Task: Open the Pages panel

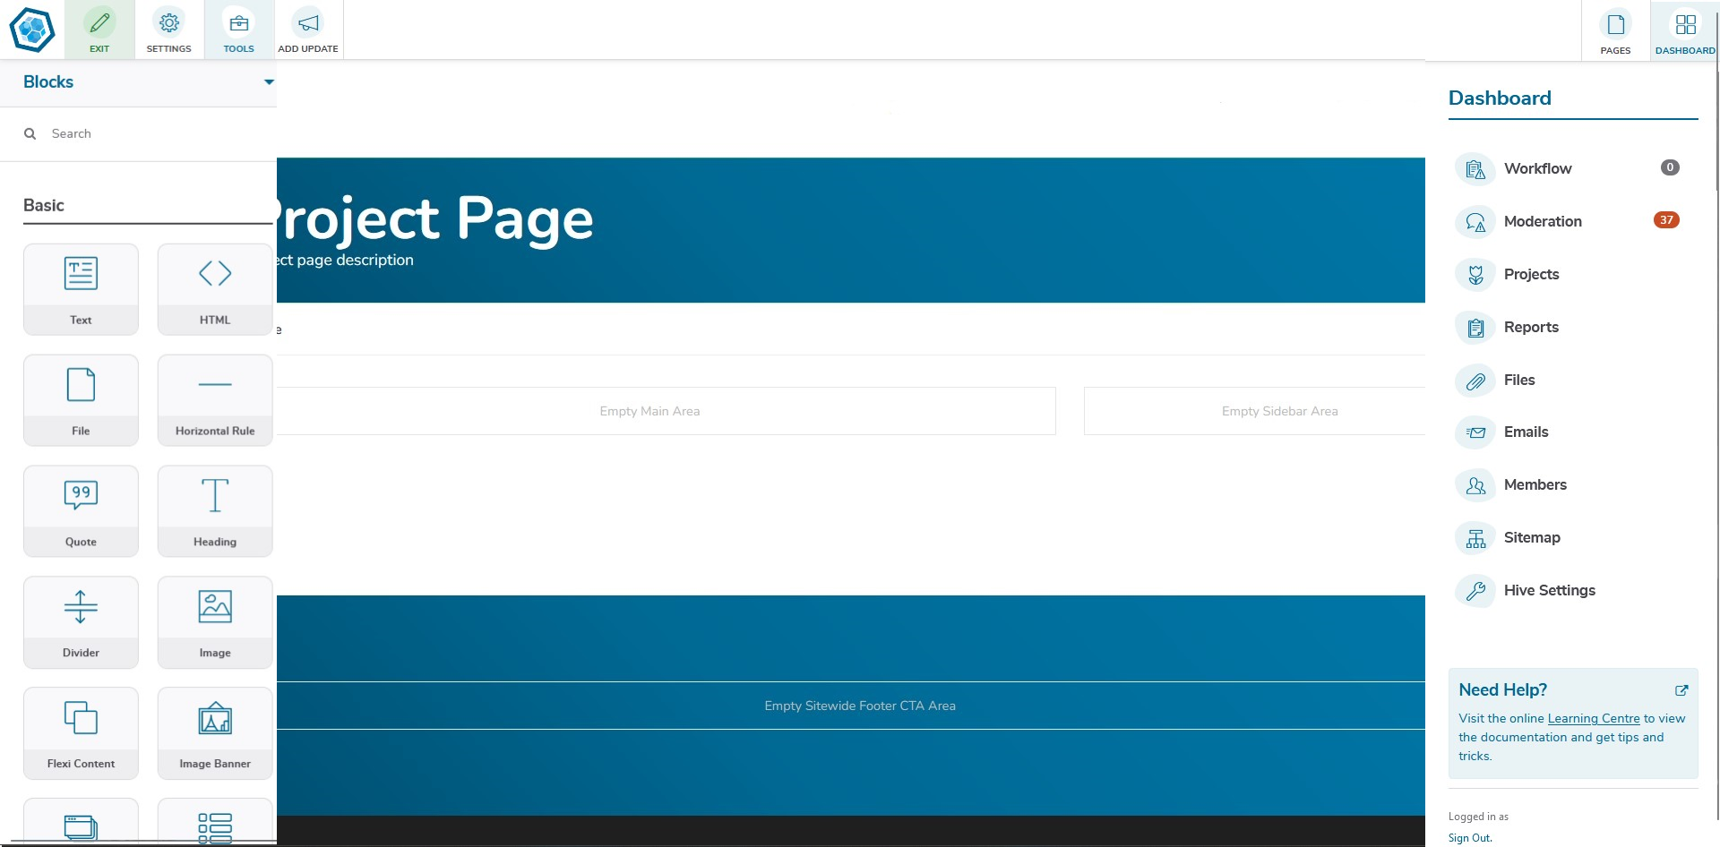Action: point(1615,31)
